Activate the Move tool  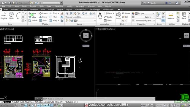click(x=32, y=13)
